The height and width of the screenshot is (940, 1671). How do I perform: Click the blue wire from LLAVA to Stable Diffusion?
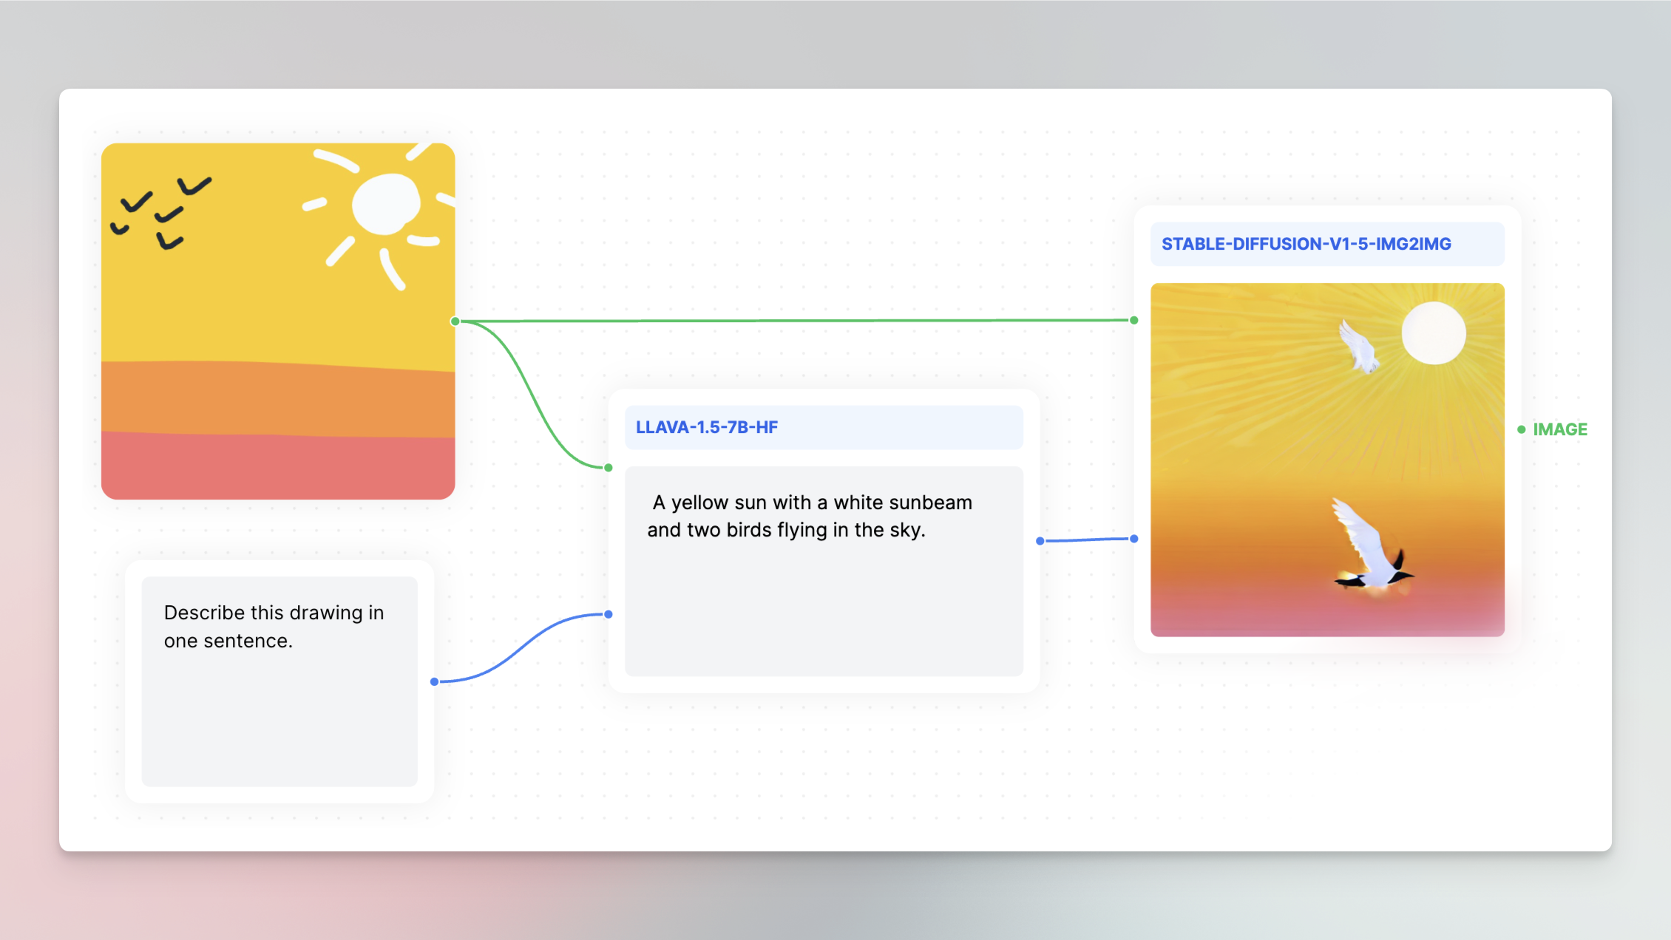pyautogui.click(x=1085, y=539)
